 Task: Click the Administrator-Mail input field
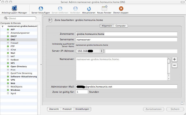click(127, 87)
